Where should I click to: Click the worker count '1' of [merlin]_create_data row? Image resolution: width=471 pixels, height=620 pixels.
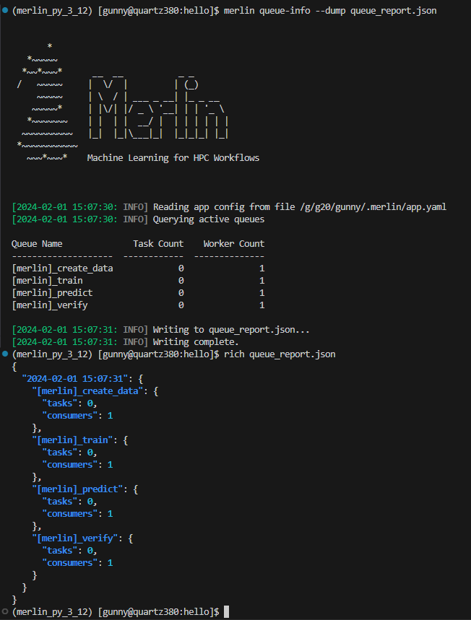coord(262,268)
